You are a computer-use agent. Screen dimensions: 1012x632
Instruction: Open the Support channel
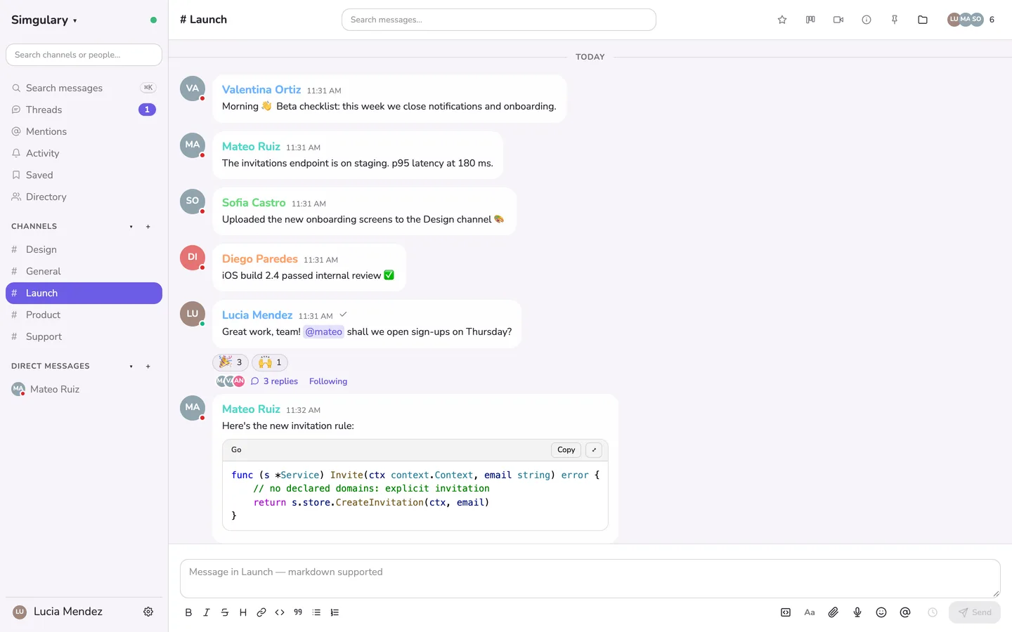[x=84, y=336]
